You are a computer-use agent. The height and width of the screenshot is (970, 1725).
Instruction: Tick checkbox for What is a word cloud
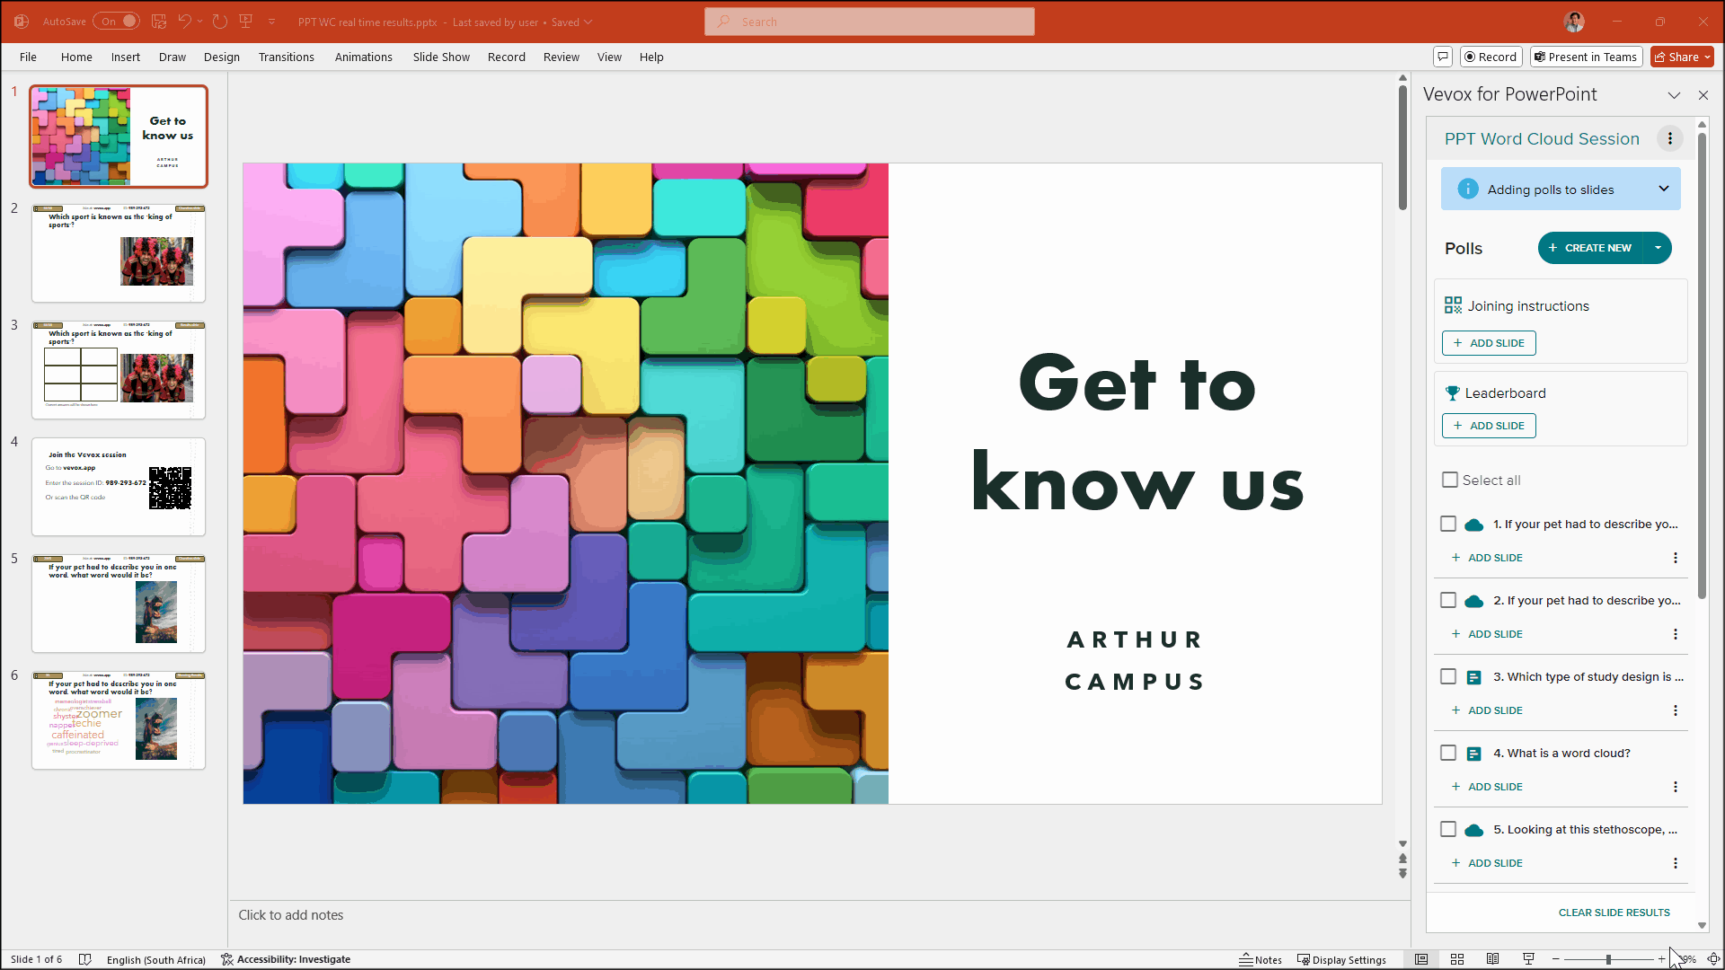click(x=1448, y=753)
